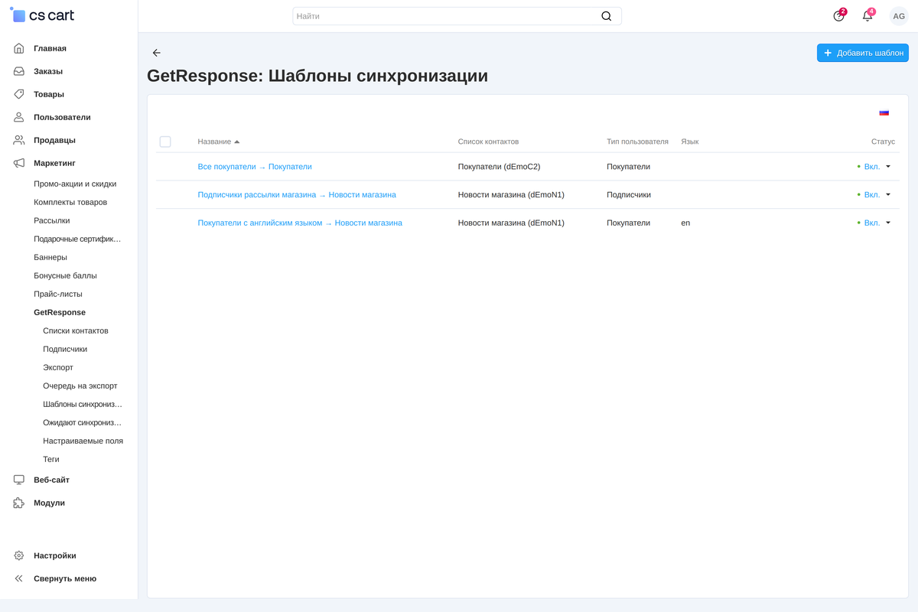
Task: Click the megaphone icon beside Маркетинг
Action: (x=19, y=163)
